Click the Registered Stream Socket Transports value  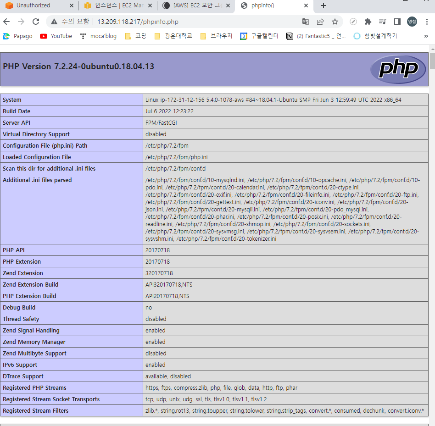tap(206, 399)
